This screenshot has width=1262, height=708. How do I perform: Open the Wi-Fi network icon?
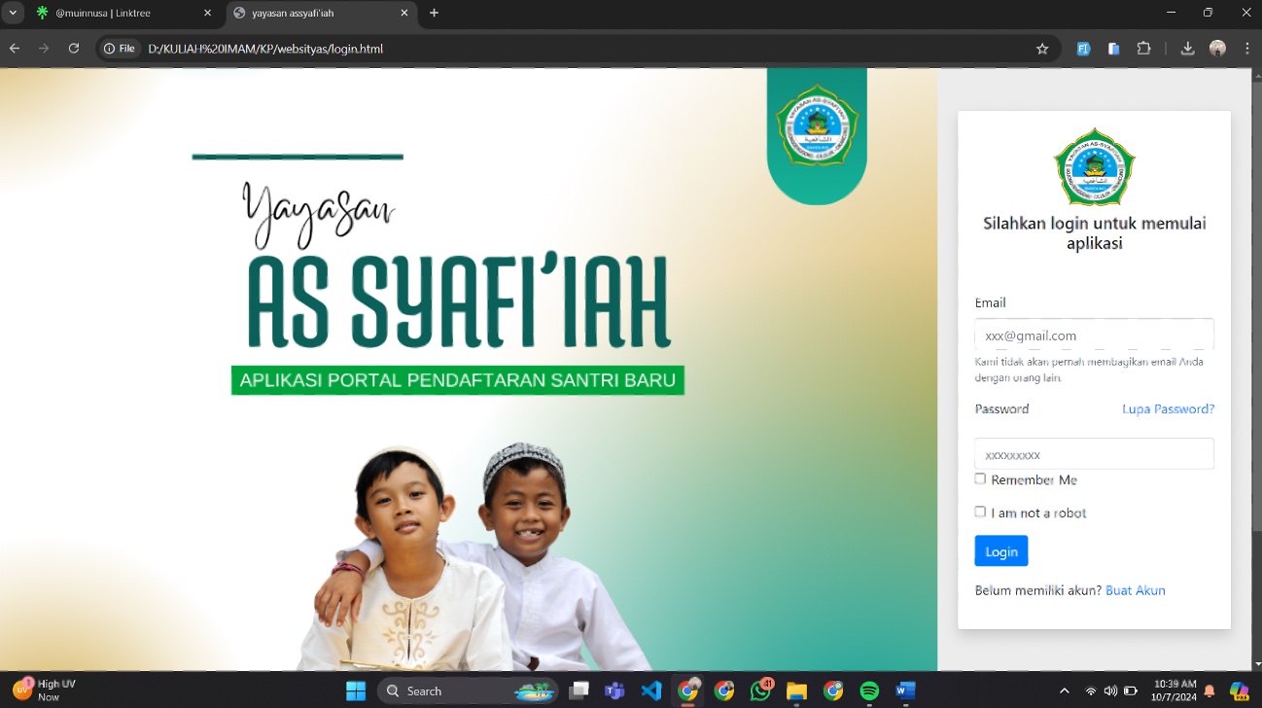pyautogui.click(x=1091, y=691)
